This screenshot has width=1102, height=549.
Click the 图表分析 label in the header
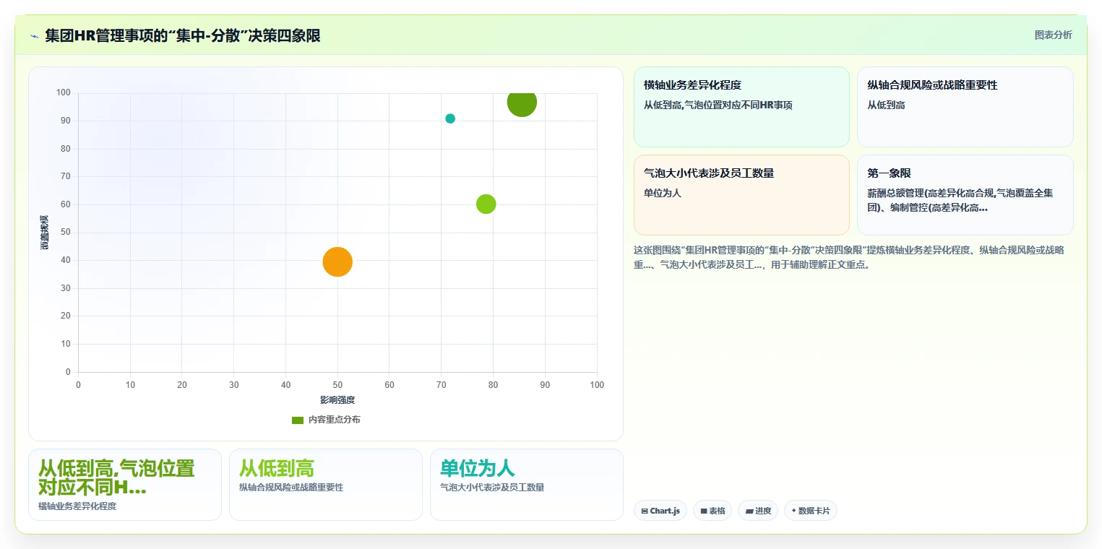(1053, 35)
